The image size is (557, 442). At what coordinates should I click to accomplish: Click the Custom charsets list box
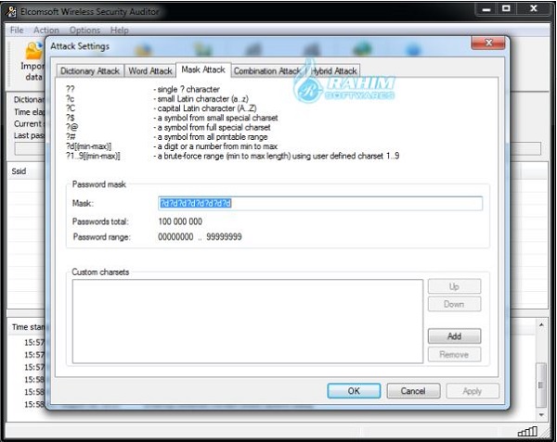click(248, 322)
